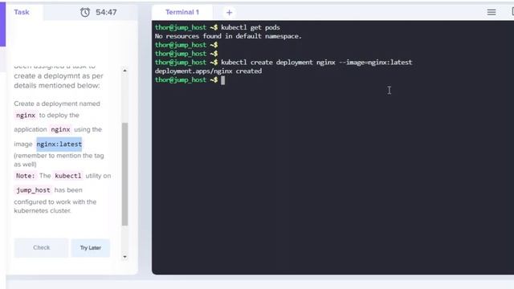The width and height of the screenshot is (514, 289).
Task: Open the Task tab
Action: click(x=22, y=12)
